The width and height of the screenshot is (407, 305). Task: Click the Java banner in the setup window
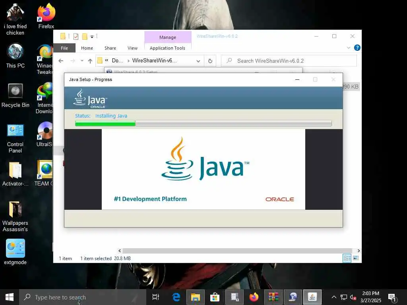click(x=203, y=169)
